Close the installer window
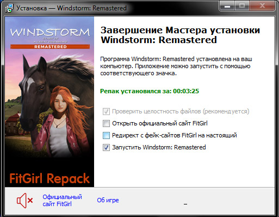 tap(262, 6)
